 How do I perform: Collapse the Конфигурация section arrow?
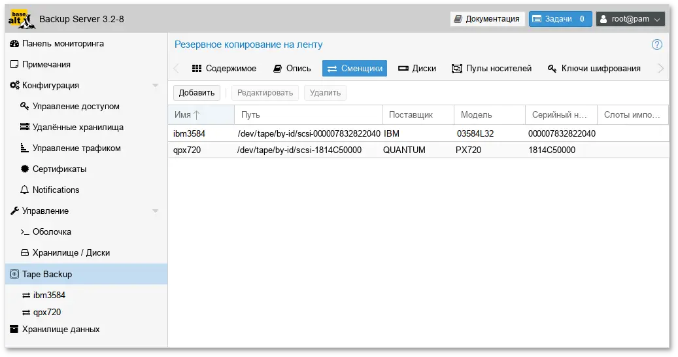pyautogui.click(x=155, y=86)
